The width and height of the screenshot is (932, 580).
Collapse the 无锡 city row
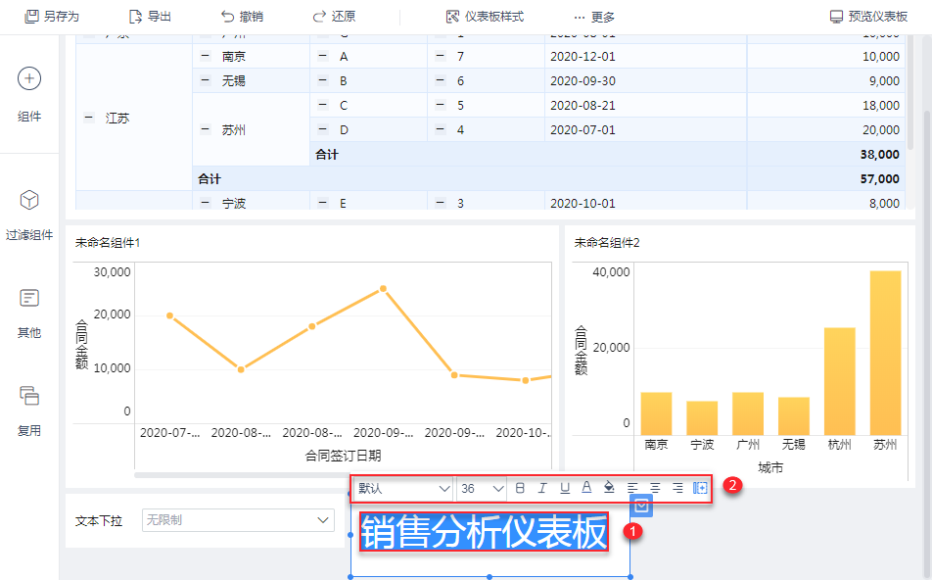coord(205,80)
